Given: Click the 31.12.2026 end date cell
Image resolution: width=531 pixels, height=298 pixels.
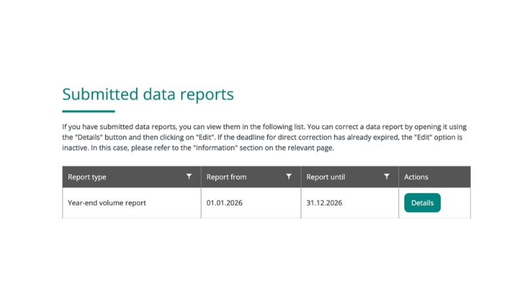Looking at the screenshot, I should (x=324, y=203).
